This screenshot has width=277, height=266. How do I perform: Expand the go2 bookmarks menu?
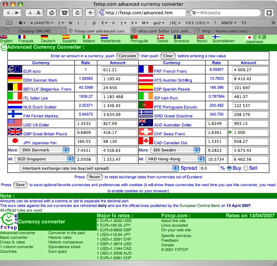point(159,23)
